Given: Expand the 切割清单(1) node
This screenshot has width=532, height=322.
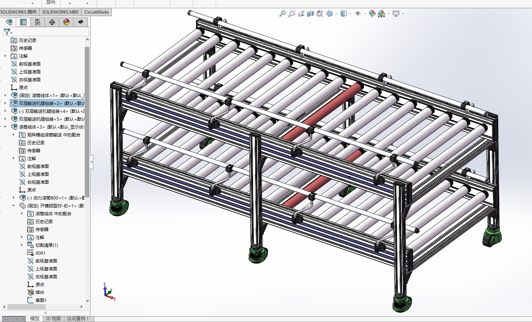Looking at the screenshot, I should (22, 245).
